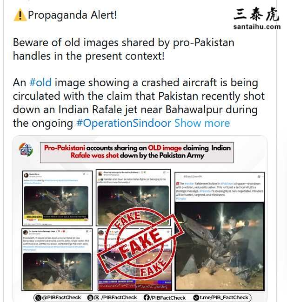Open the top-middle crash tweet screenshot
Image resolution: width=287 pixels, height=302 pixels.
[133, 198]
